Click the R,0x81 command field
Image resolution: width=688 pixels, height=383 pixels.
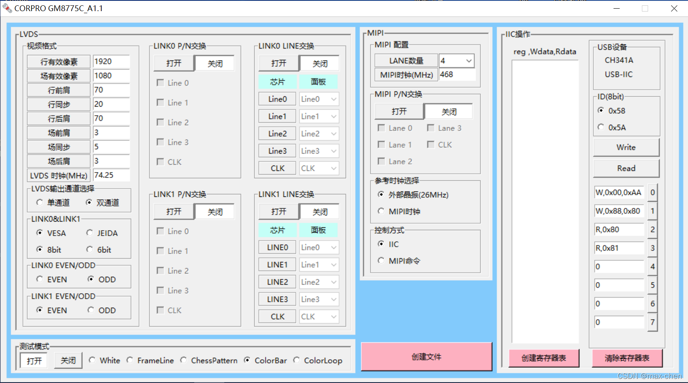tap(619, 248)
